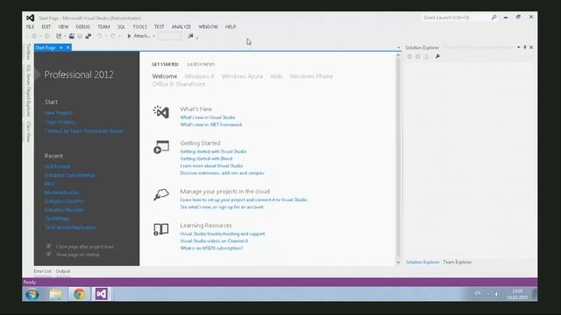Click Visual Studio taskbar icon
This screenshot has width=561, height=315.
(102, 294)
